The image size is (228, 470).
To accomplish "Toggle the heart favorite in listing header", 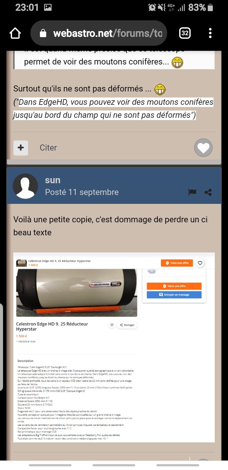I will pyautogui.click(x=200, y=263).
